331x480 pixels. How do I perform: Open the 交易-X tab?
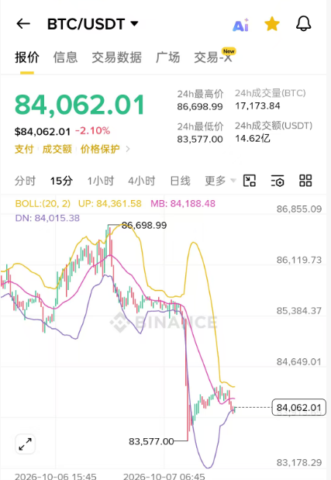(213, 57)
